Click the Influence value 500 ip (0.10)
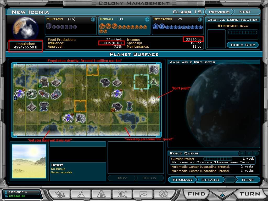Viewport: 268px width, 201px height. tap(111, 43)
